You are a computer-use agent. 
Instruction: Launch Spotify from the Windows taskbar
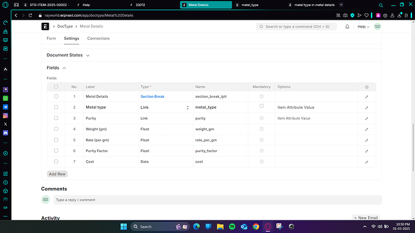[x=232, y=226]
